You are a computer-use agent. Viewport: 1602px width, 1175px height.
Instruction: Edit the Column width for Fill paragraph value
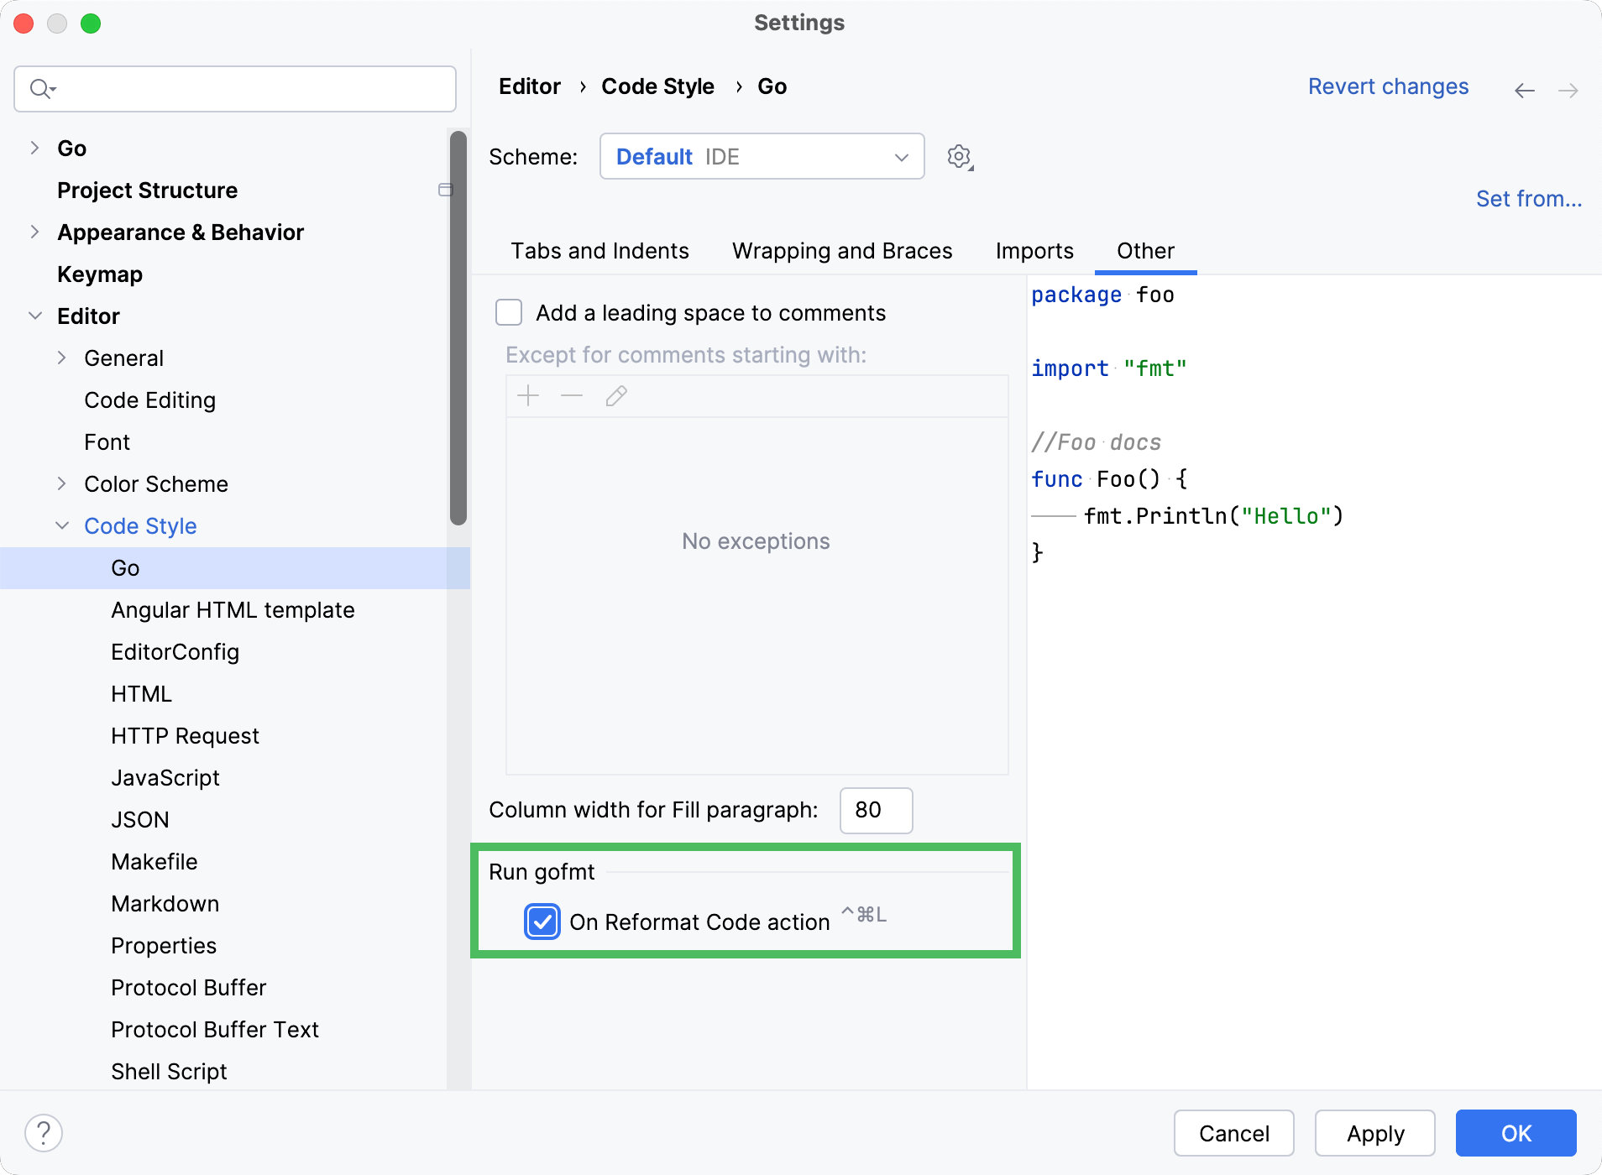876,810
